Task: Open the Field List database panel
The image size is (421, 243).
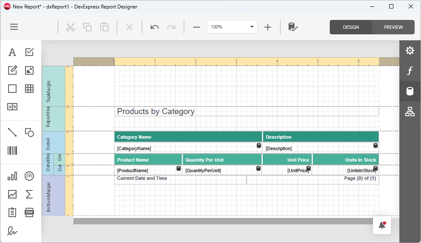Action: pyautogui.click(x=410, y=91)
